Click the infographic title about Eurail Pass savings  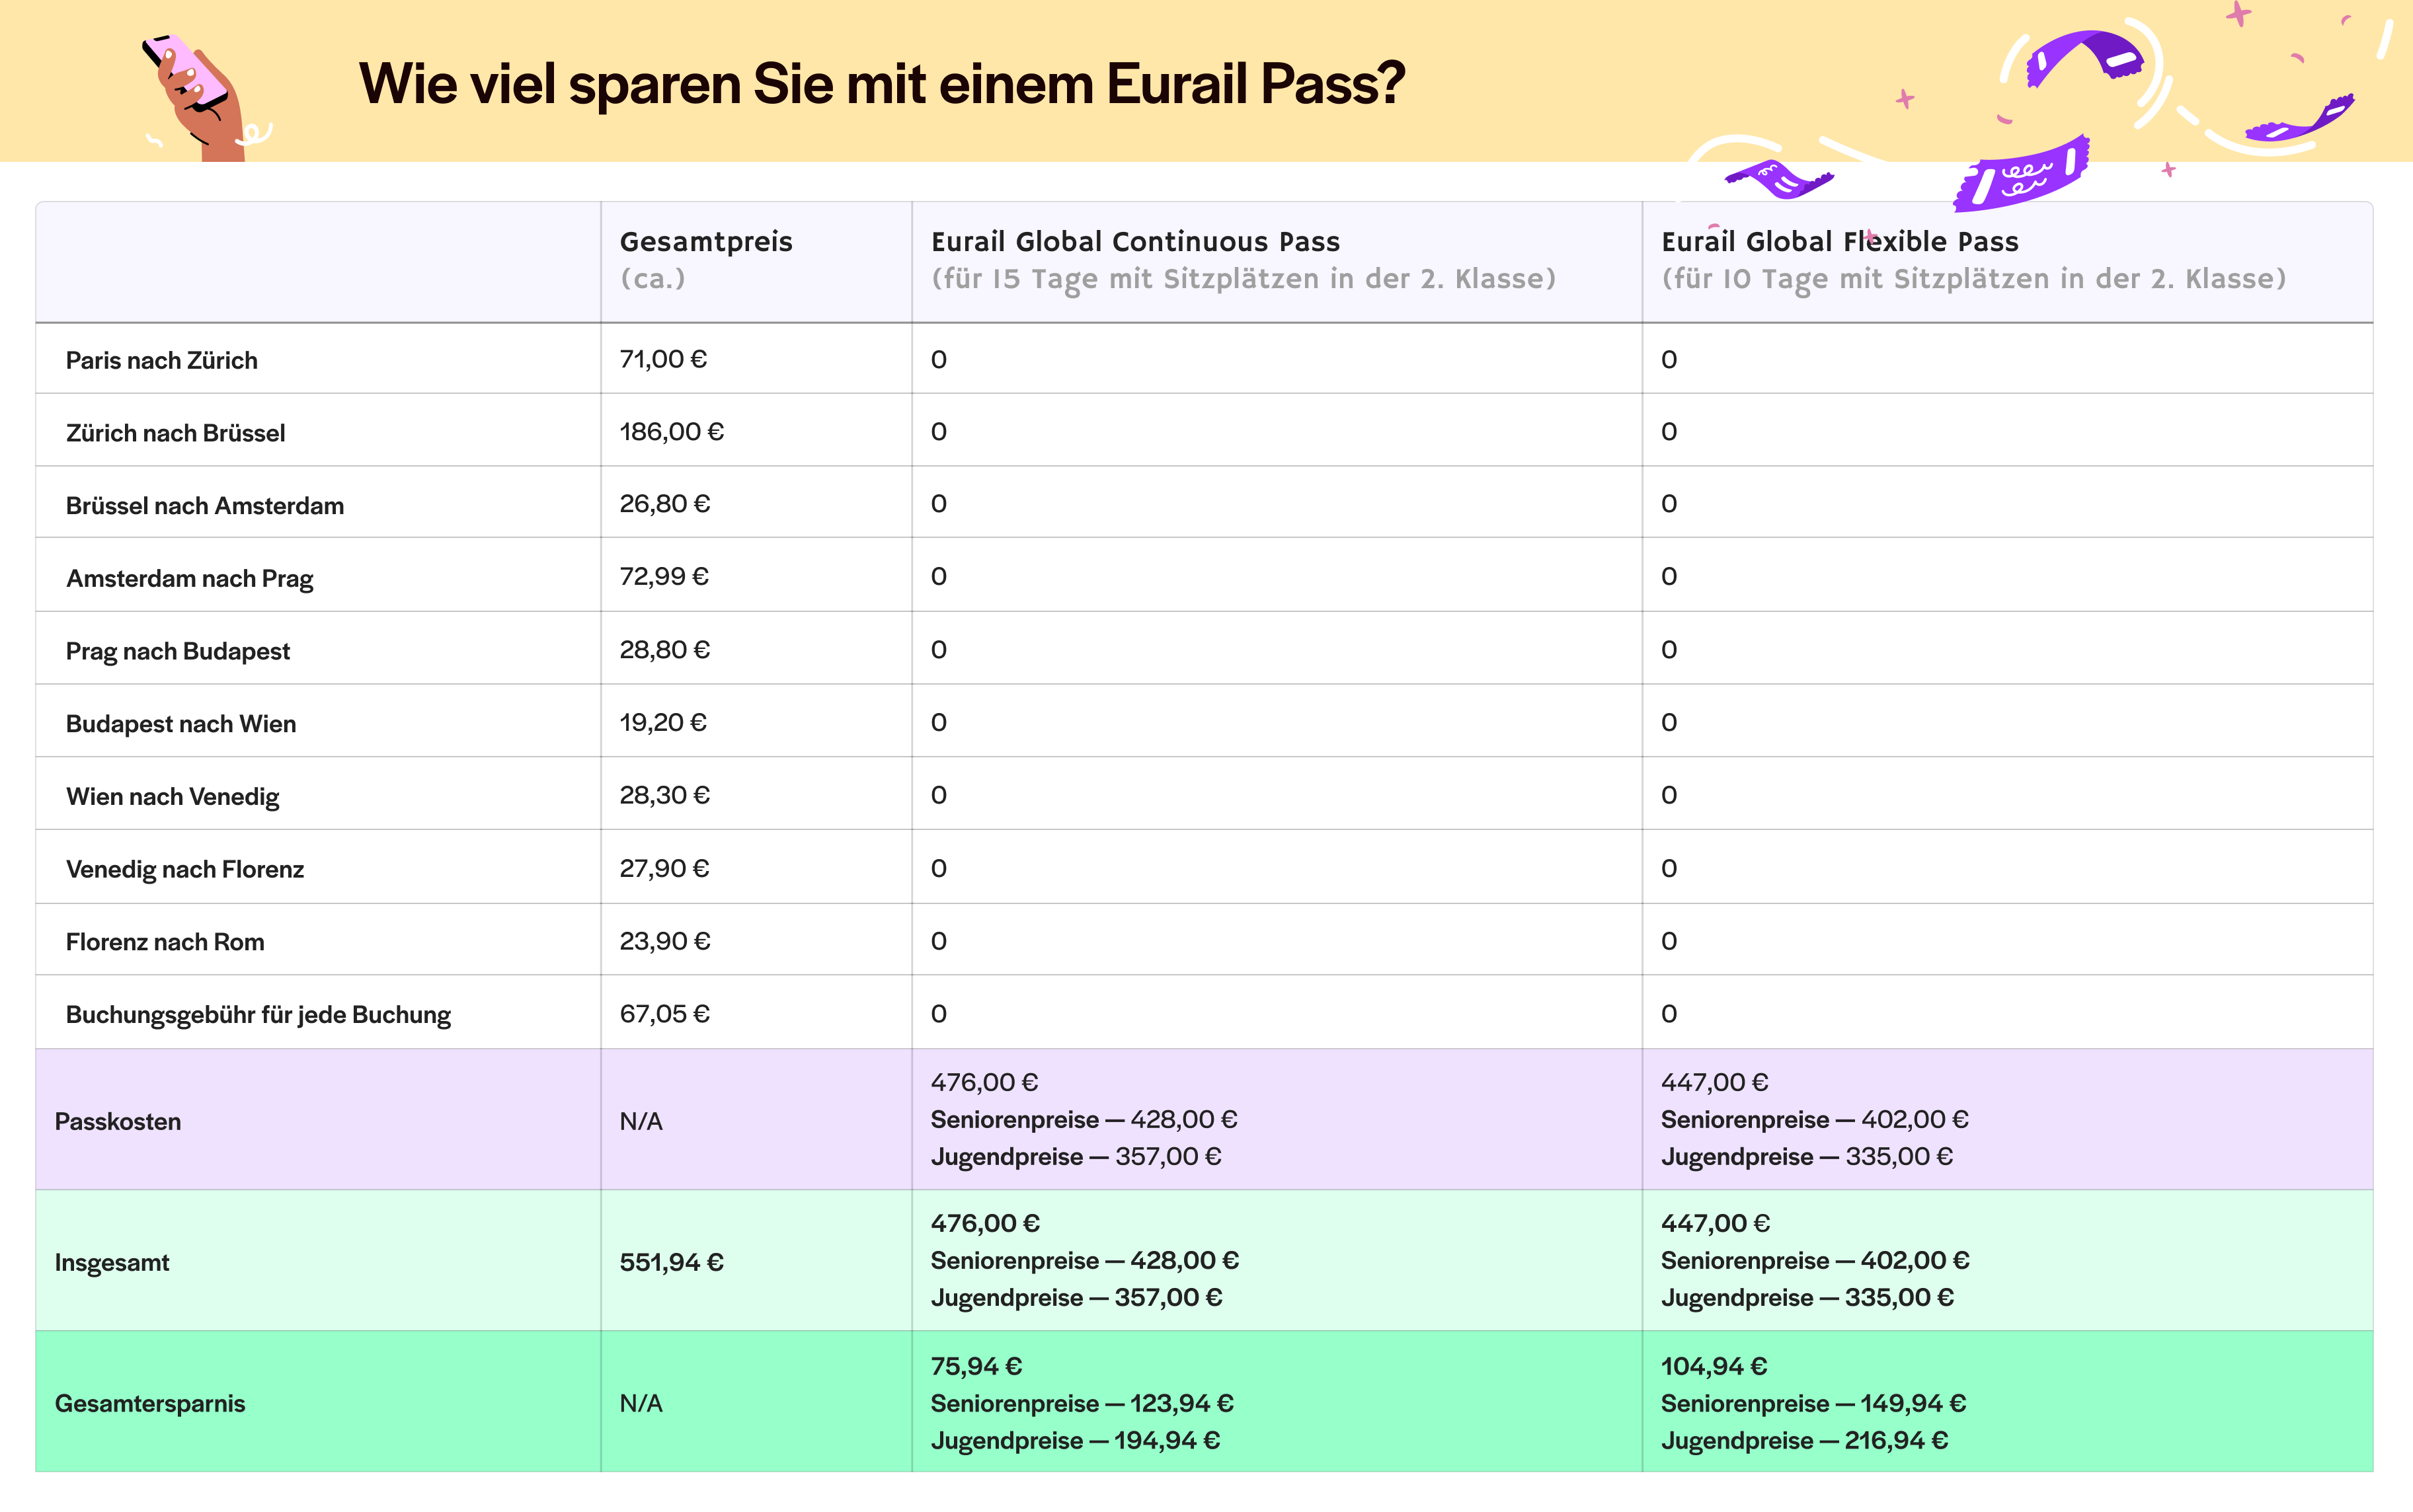click(881, 84)
